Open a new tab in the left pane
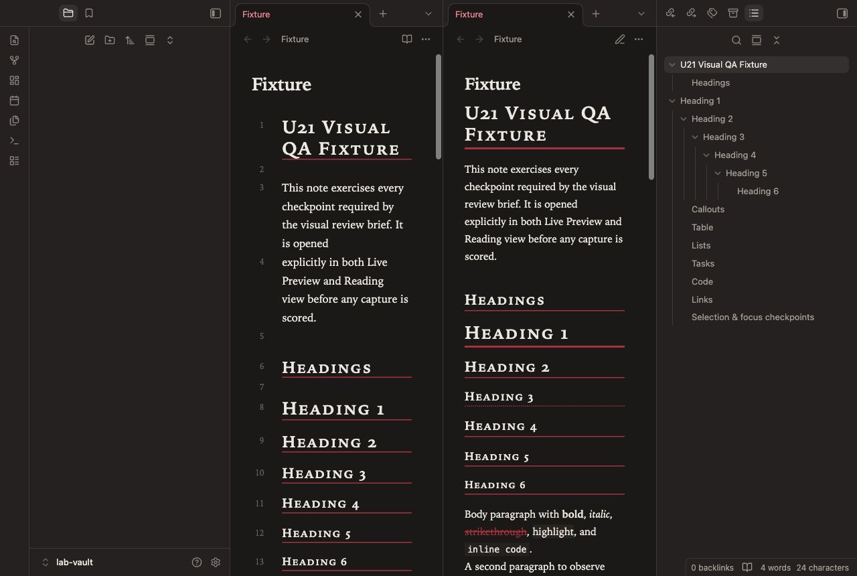 (x=383, y=14)
